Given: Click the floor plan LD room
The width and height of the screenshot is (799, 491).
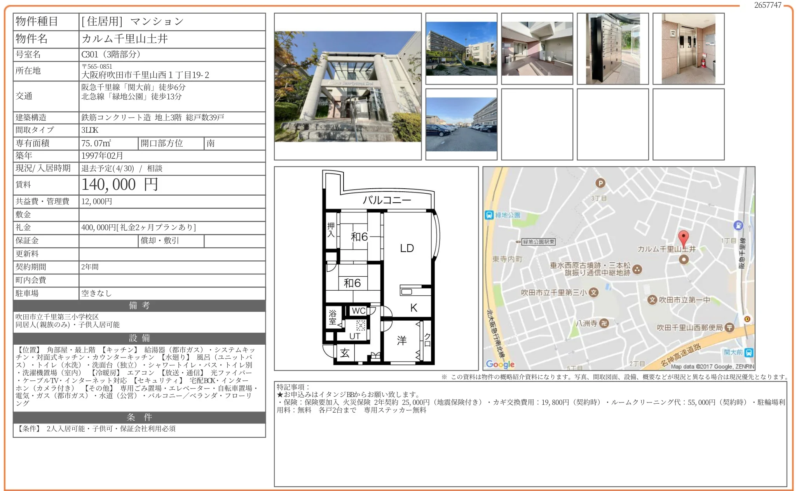Looking at the screenshot, I should click(x=407, y=248).
